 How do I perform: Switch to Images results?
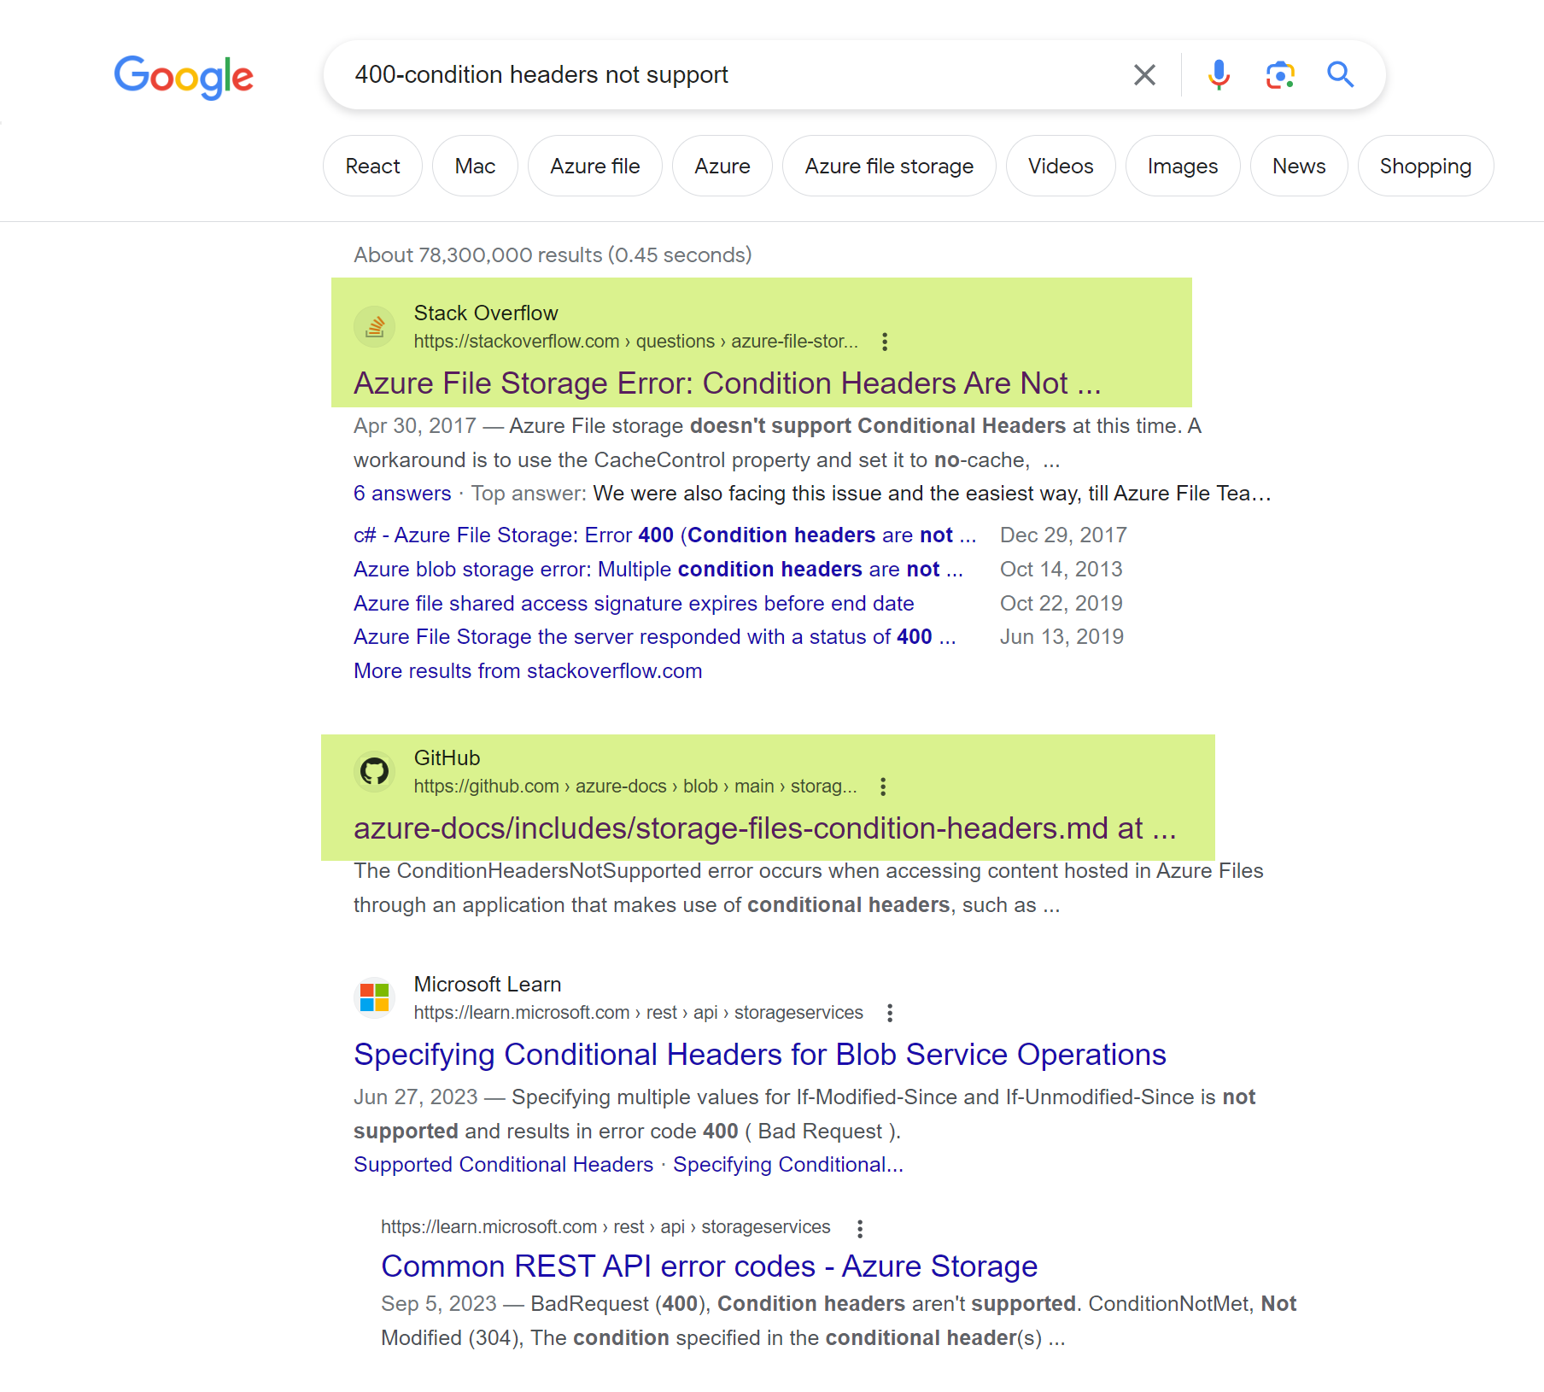point(1183,166)
